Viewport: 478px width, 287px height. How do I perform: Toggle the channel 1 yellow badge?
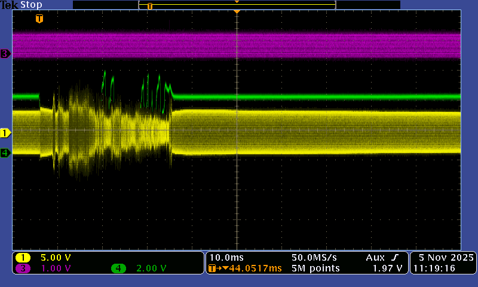pyautogui.click(x=23, y=258)
